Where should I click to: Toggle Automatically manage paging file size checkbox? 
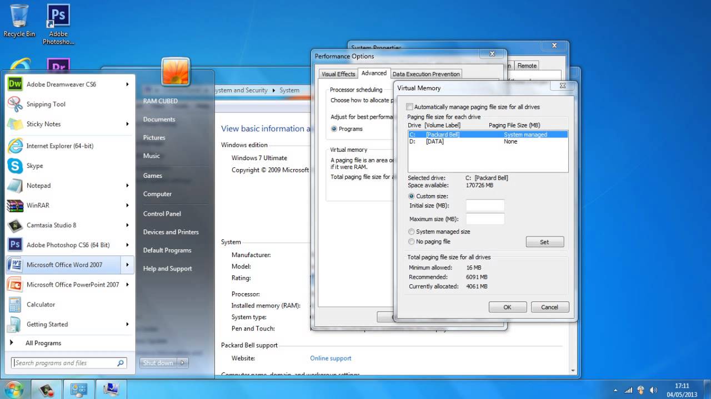point(410,107)
